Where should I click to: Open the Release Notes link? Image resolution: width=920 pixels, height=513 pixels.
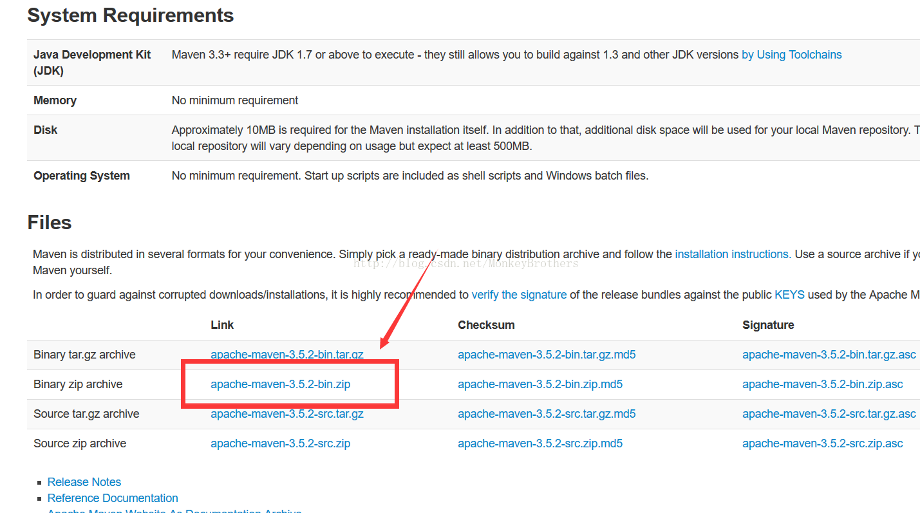click(x=84, y=482)
